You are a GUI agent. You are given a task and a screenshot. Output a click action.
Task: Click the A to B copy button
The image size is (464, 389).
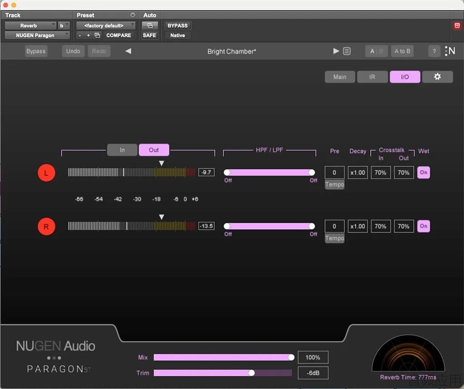(402, 51)
